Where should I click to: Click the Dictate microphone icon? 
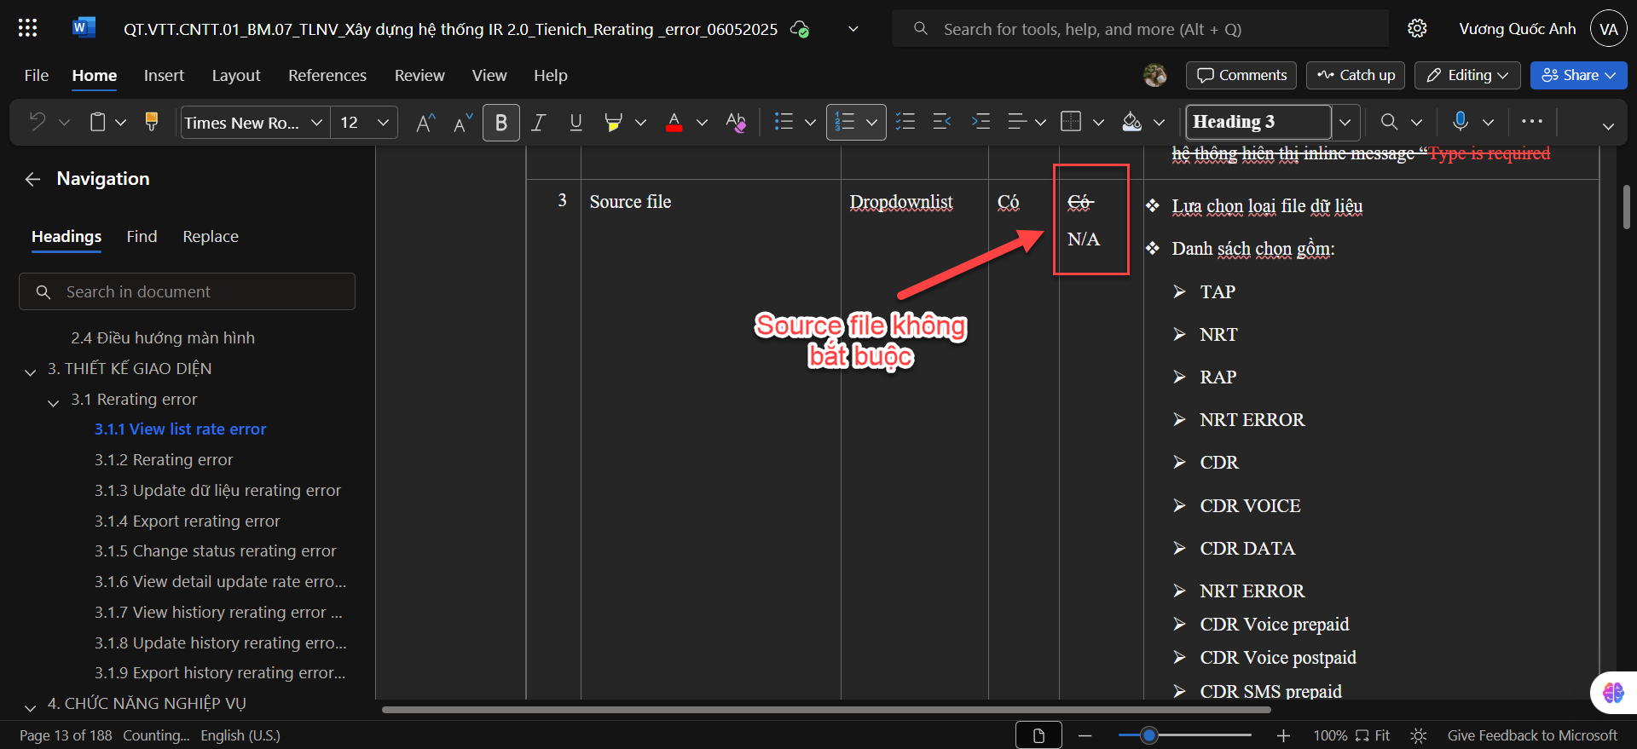1460,122
